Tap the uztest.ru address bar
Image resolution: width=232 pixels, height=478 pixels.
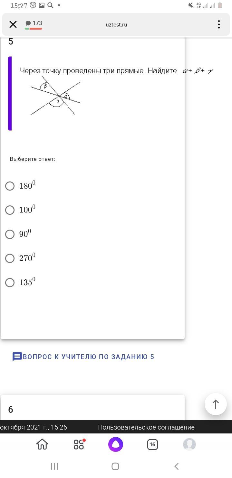(116, 25)
